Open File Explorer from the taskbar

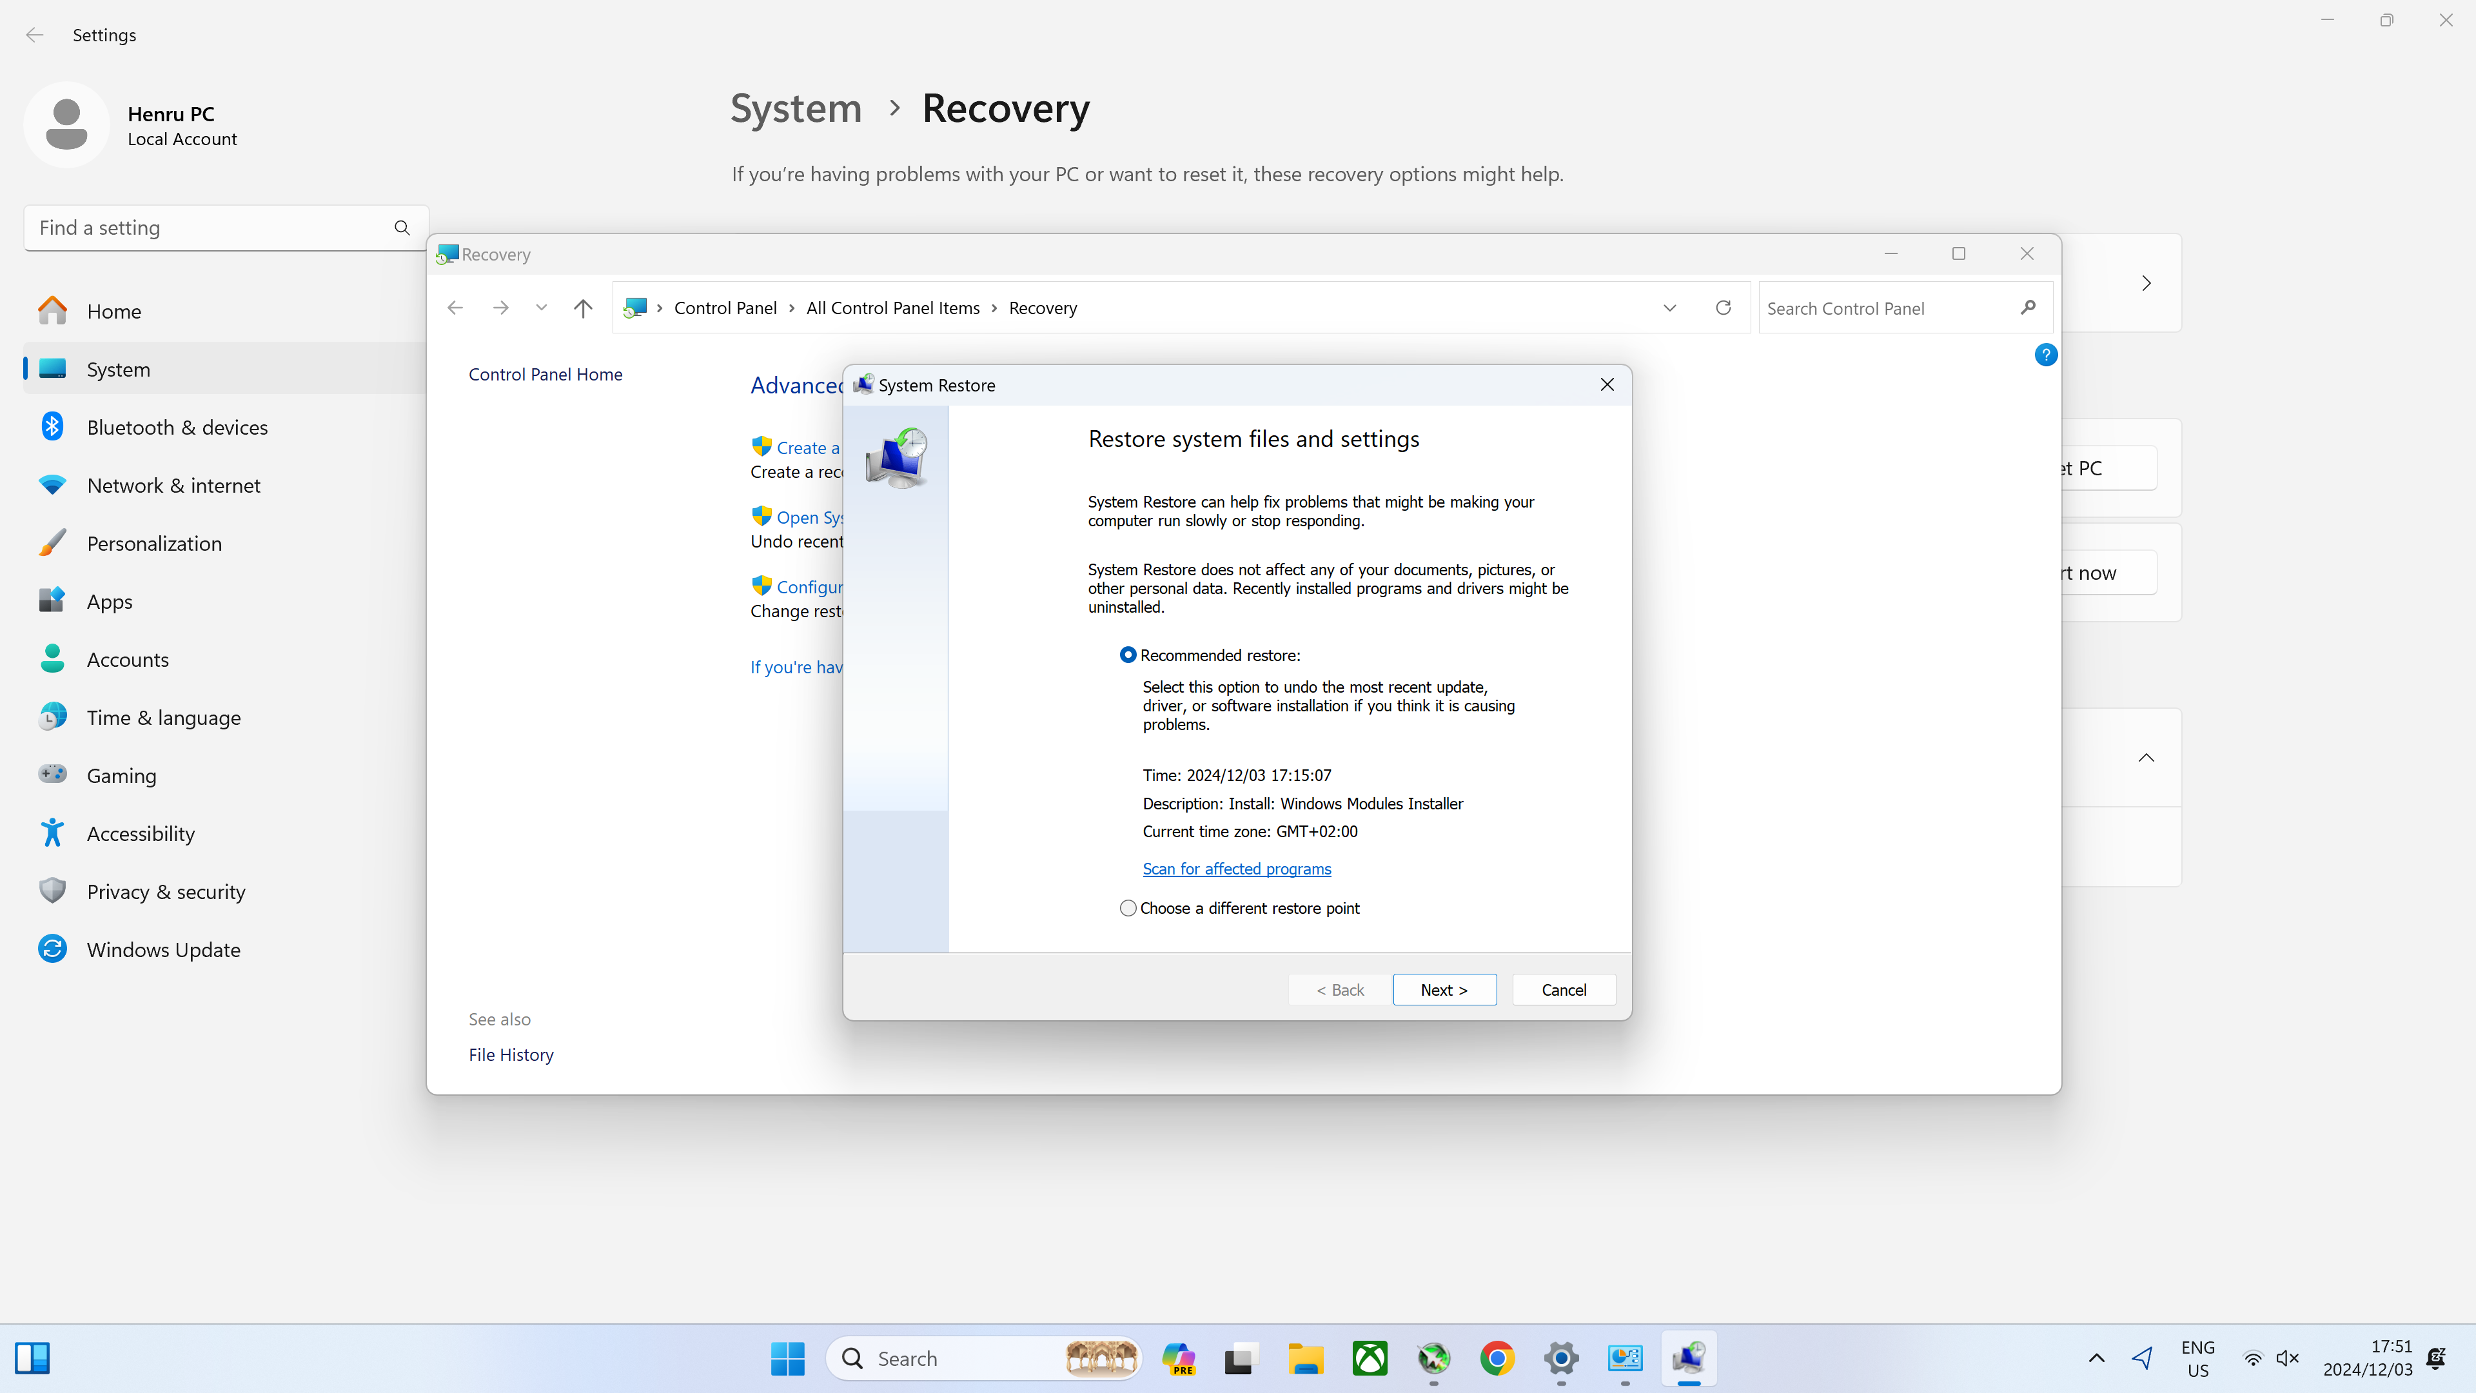click(x=1305, y=1358)
